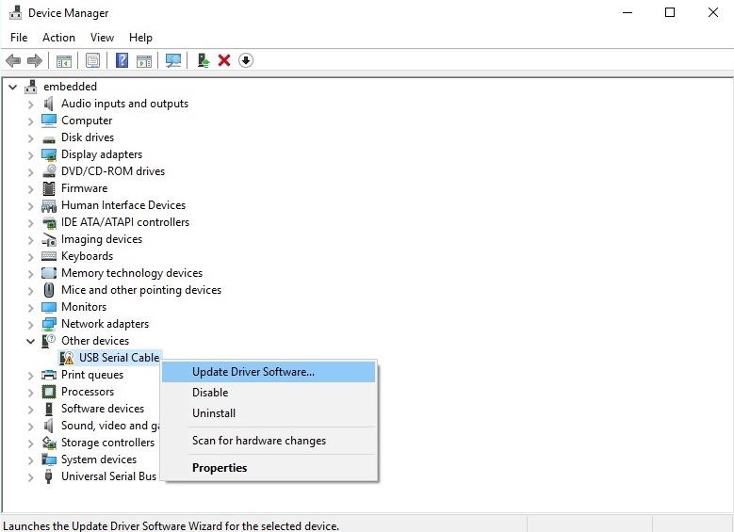Screen dimensions: 734x532
Task: Click the USB Serial Cable warning icon
Action: point(67,358)
